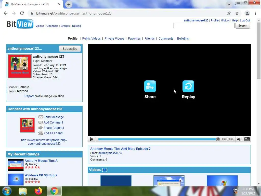Click the Help link
The width and height of the screenshot is (261, 196).
point(235,20)
